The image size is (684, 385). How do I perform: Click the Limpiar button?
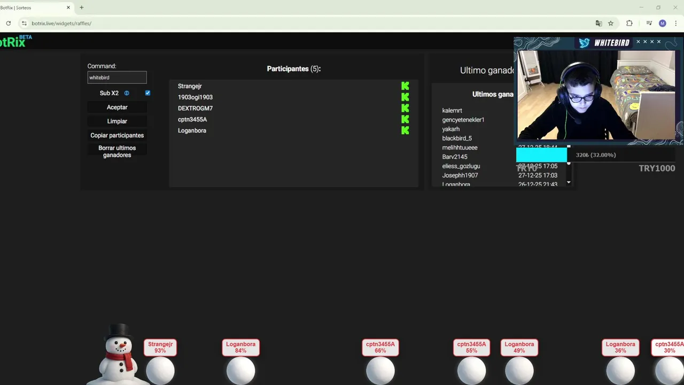(117, 121)
